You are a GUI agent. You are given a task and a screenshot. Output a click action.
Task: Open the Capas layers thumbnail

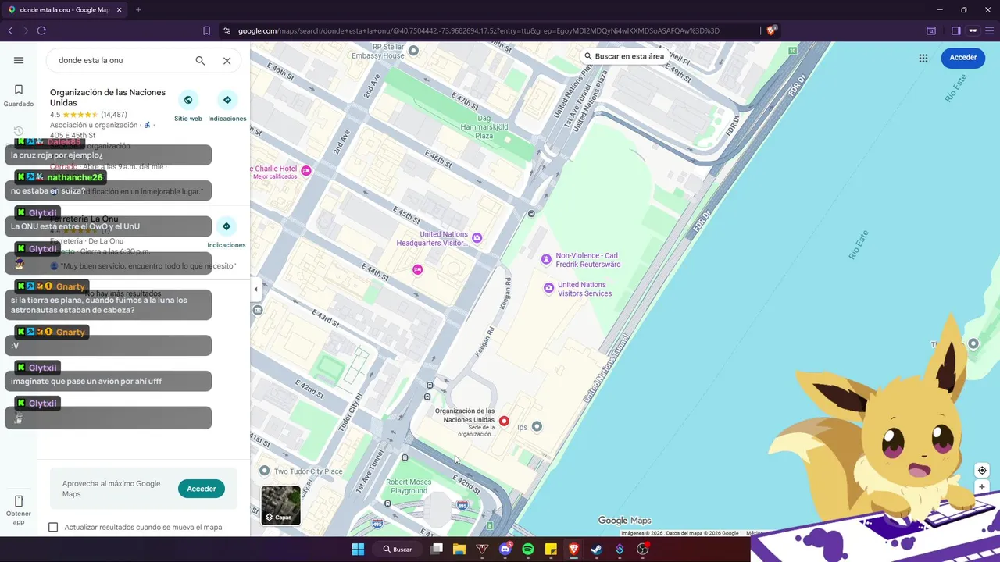(280, 505)
